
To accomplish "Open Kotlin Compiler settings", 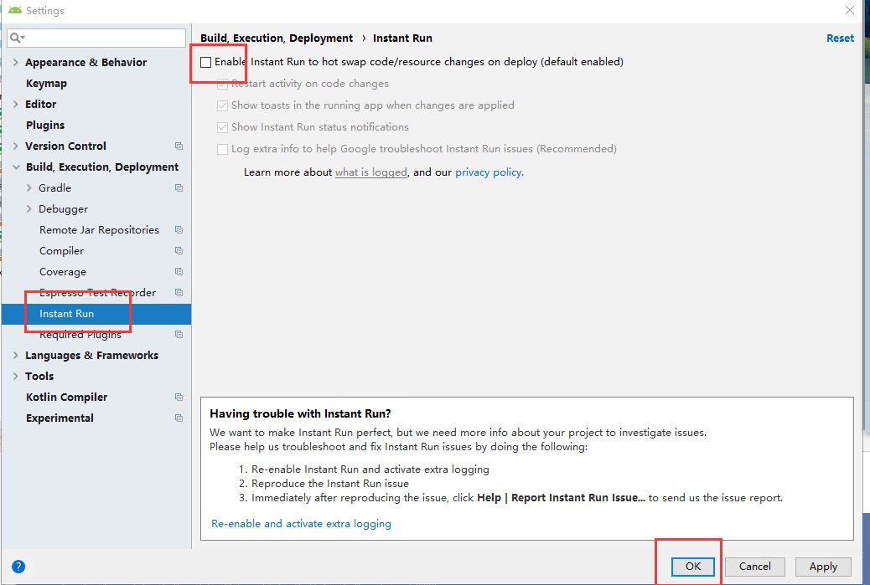I will pyautogui.click(x=66, y=397).
